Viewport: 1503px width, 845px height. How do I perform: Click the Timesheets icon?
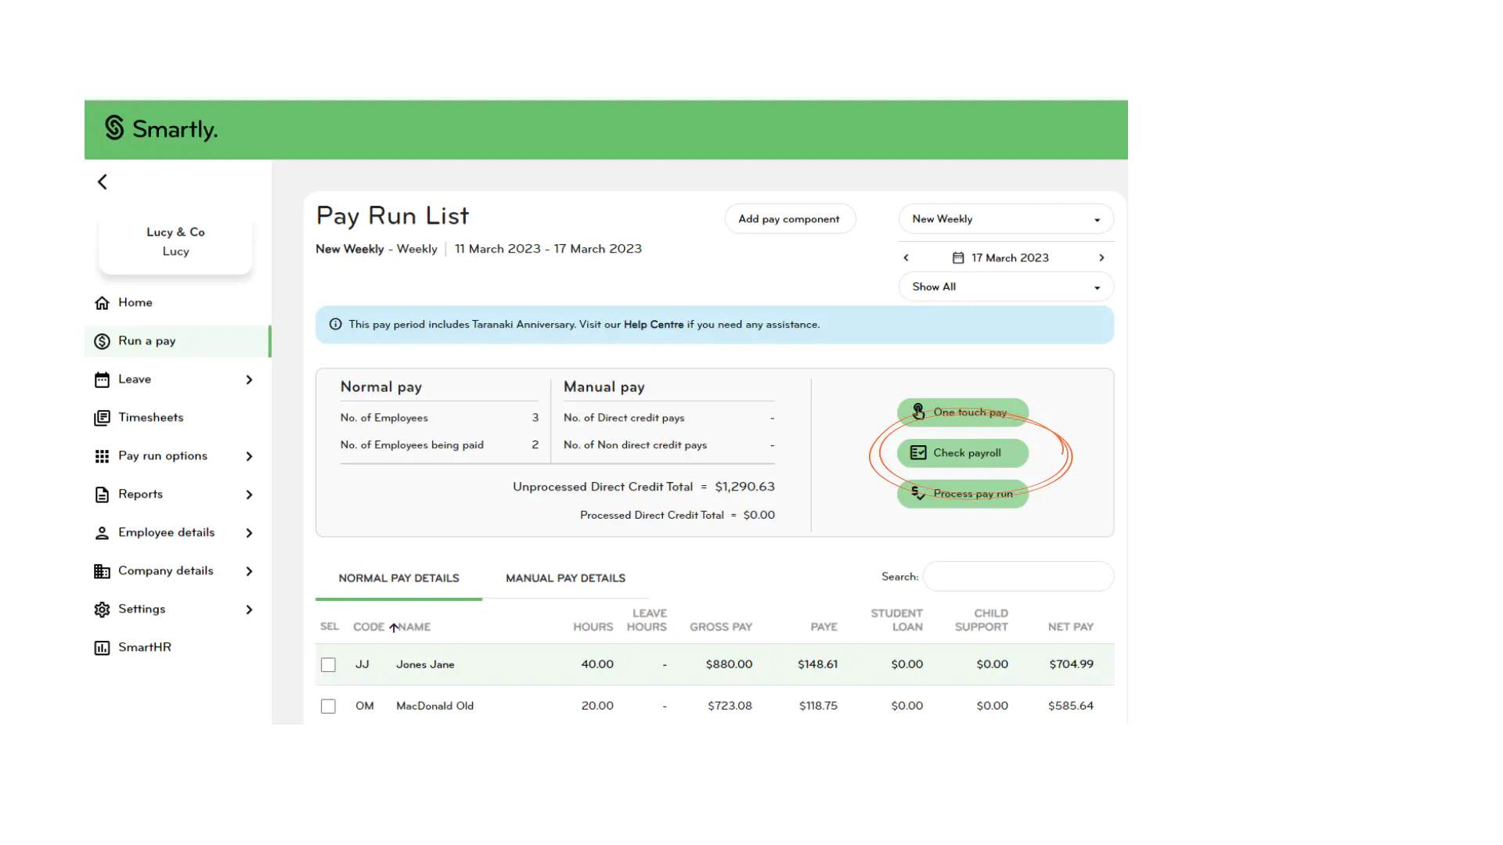click(x=102, y=418)
